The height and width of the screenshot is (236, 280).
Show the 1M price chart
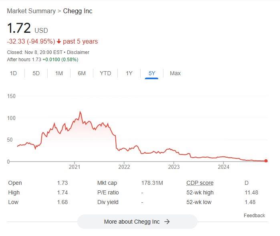point(59,73)
